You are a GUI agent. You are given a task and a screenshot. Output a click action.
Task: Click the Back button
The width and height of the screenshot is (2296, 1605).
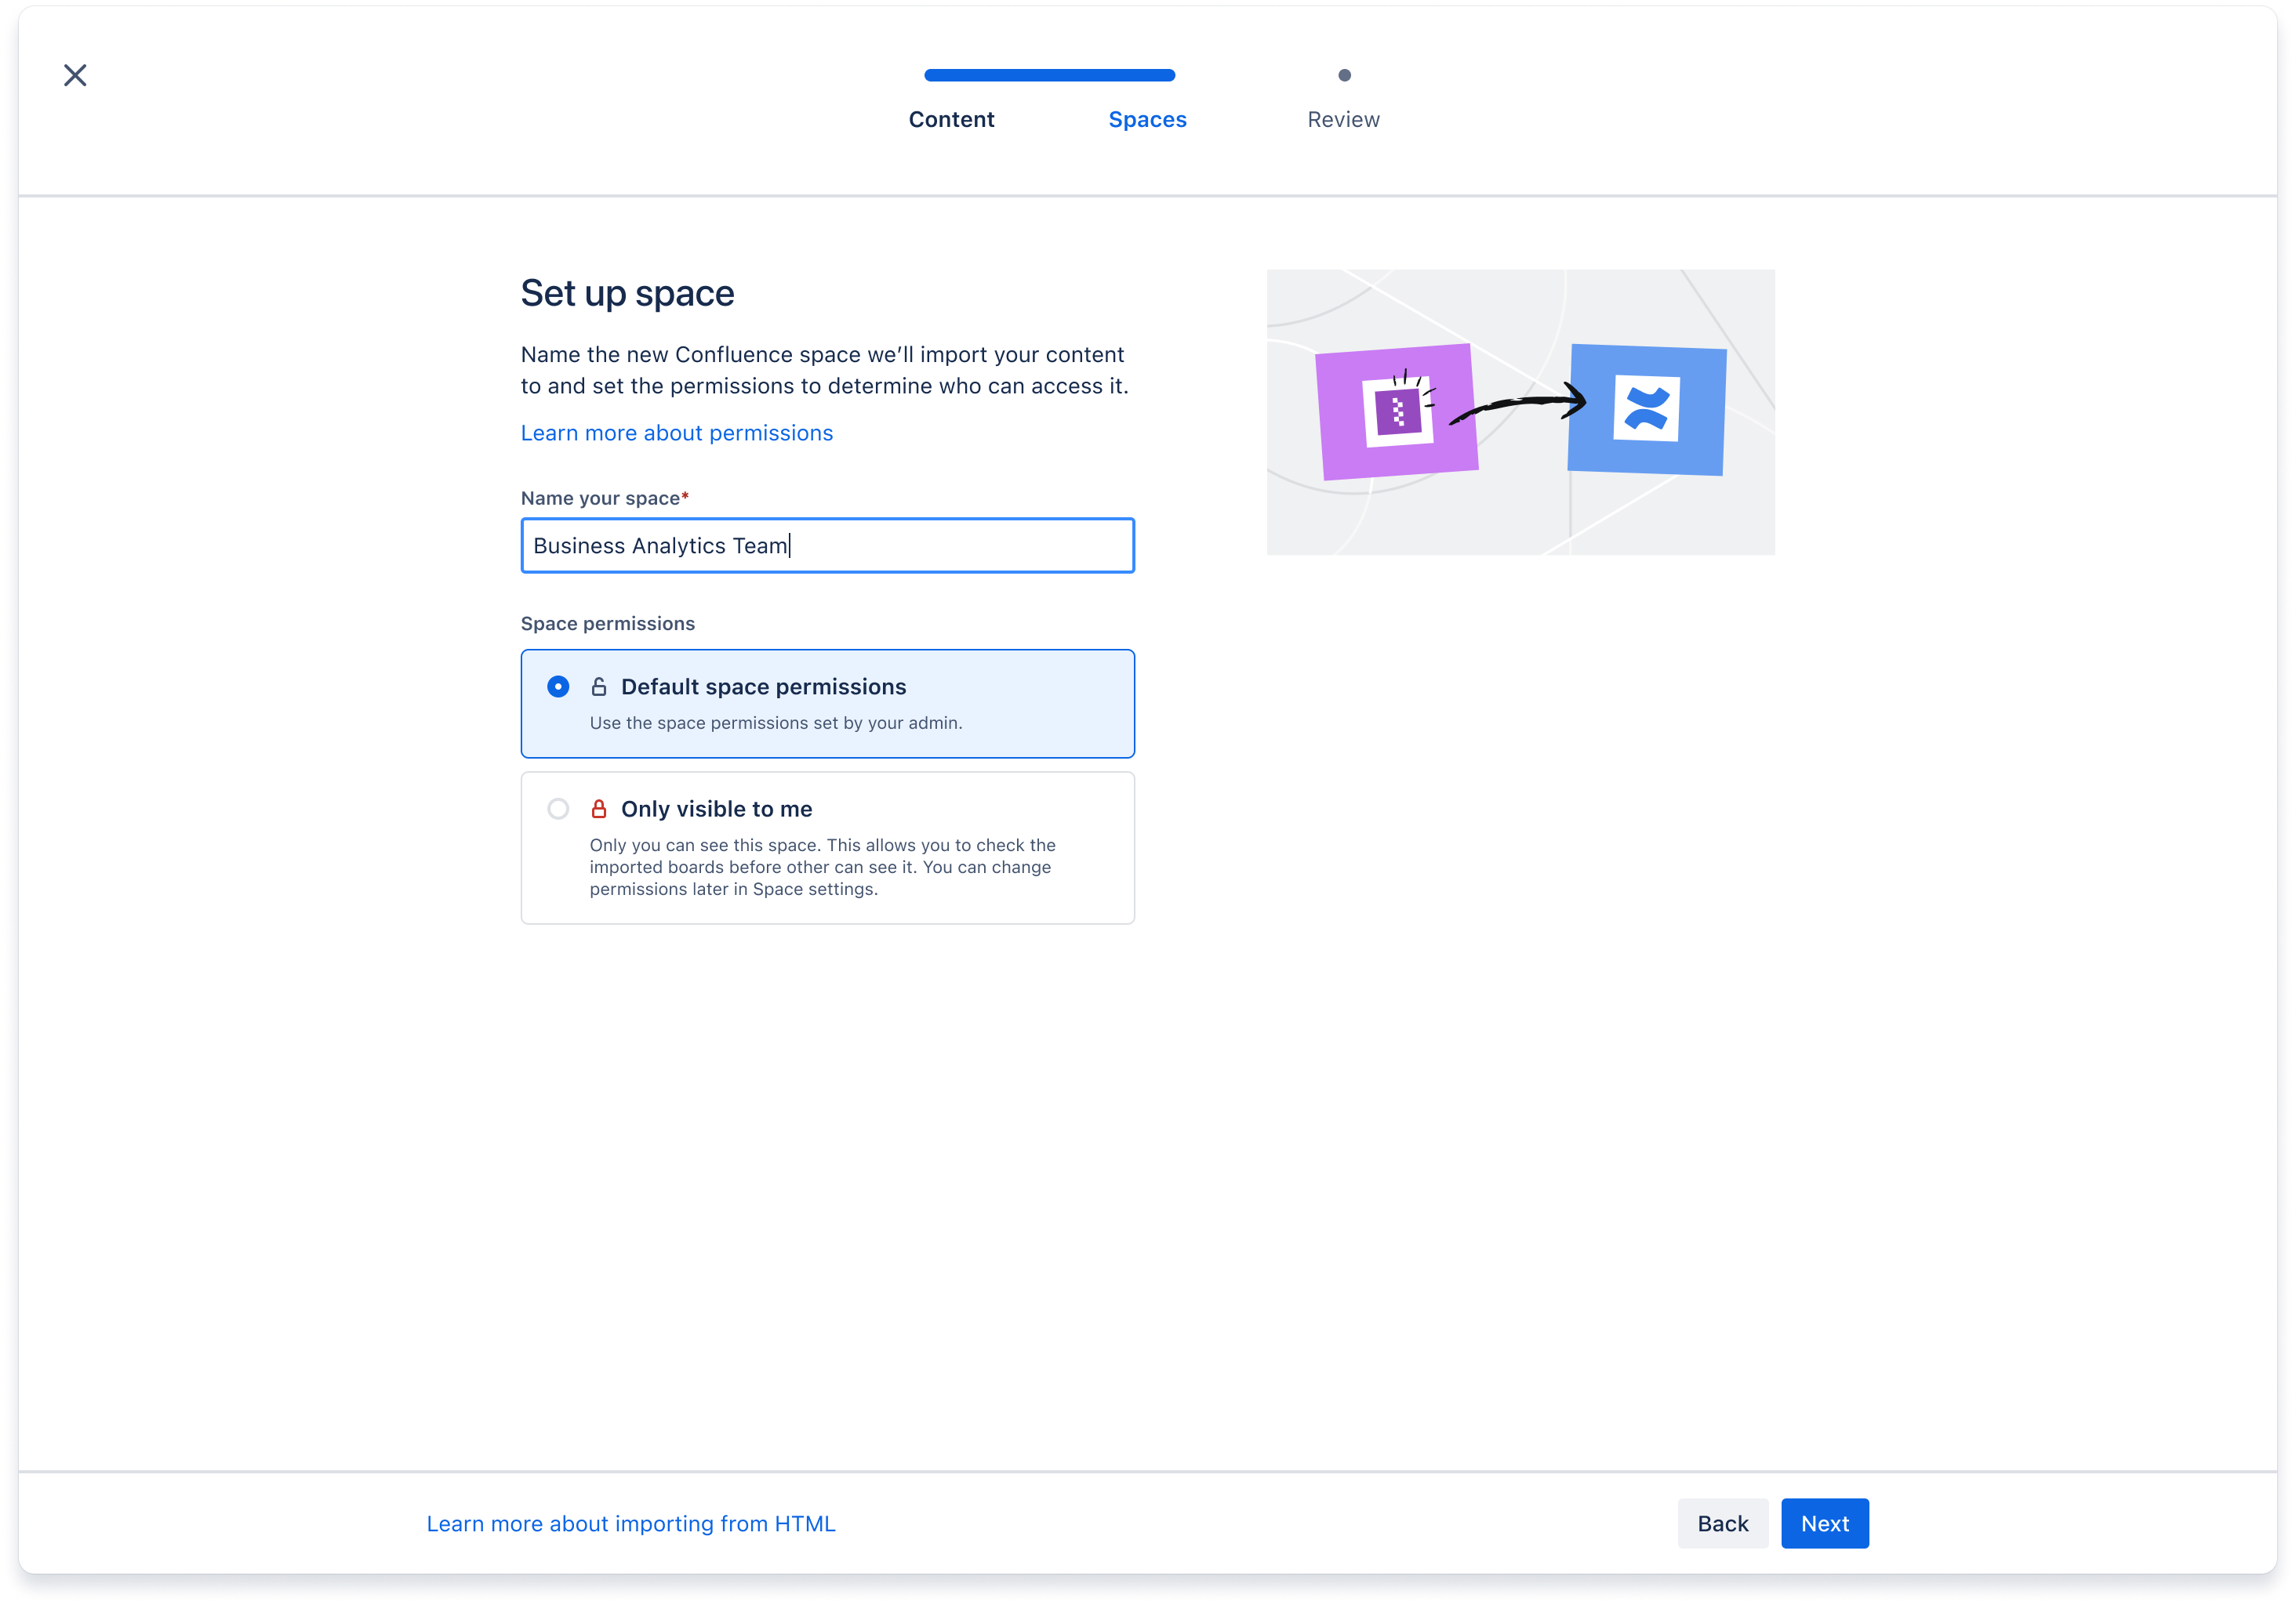click(1722, 1523)
